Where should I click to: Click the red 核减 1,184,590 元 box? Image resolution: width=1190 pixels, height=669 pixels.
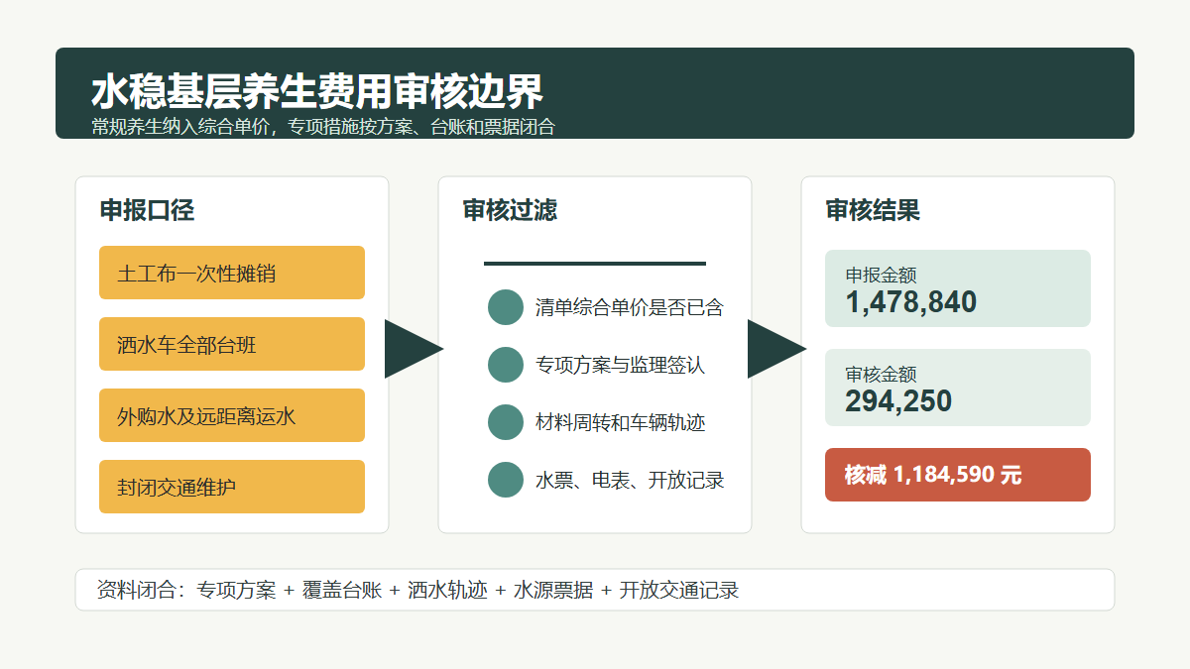[958, 475]
